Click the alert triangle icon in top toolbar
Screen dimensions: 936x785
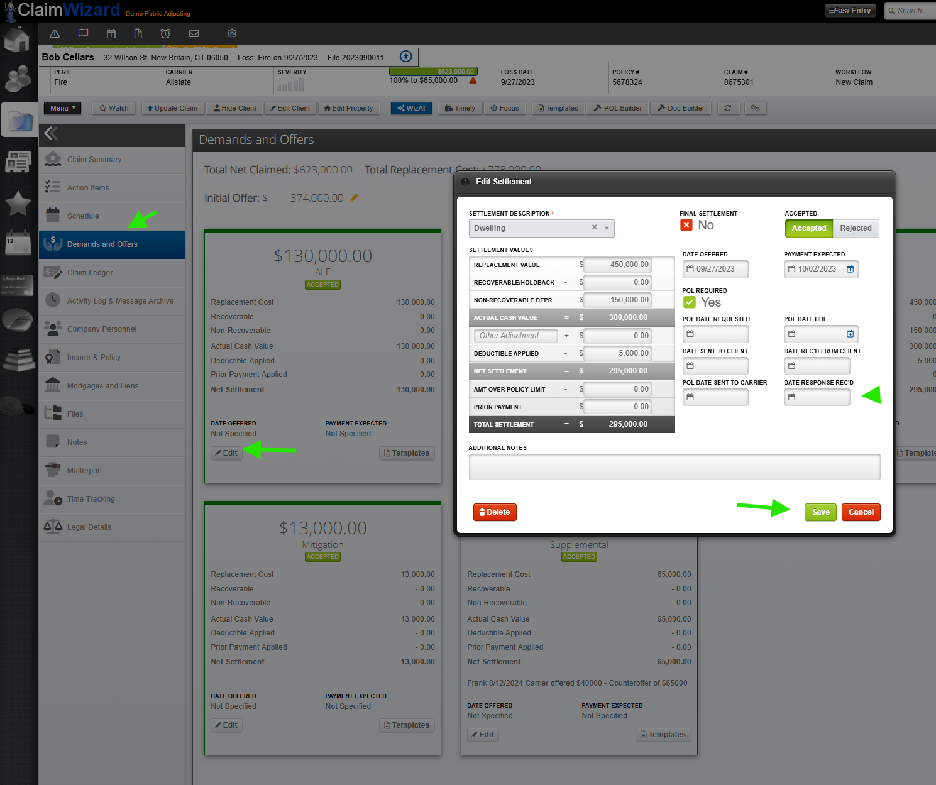click(x=55, y=34)
